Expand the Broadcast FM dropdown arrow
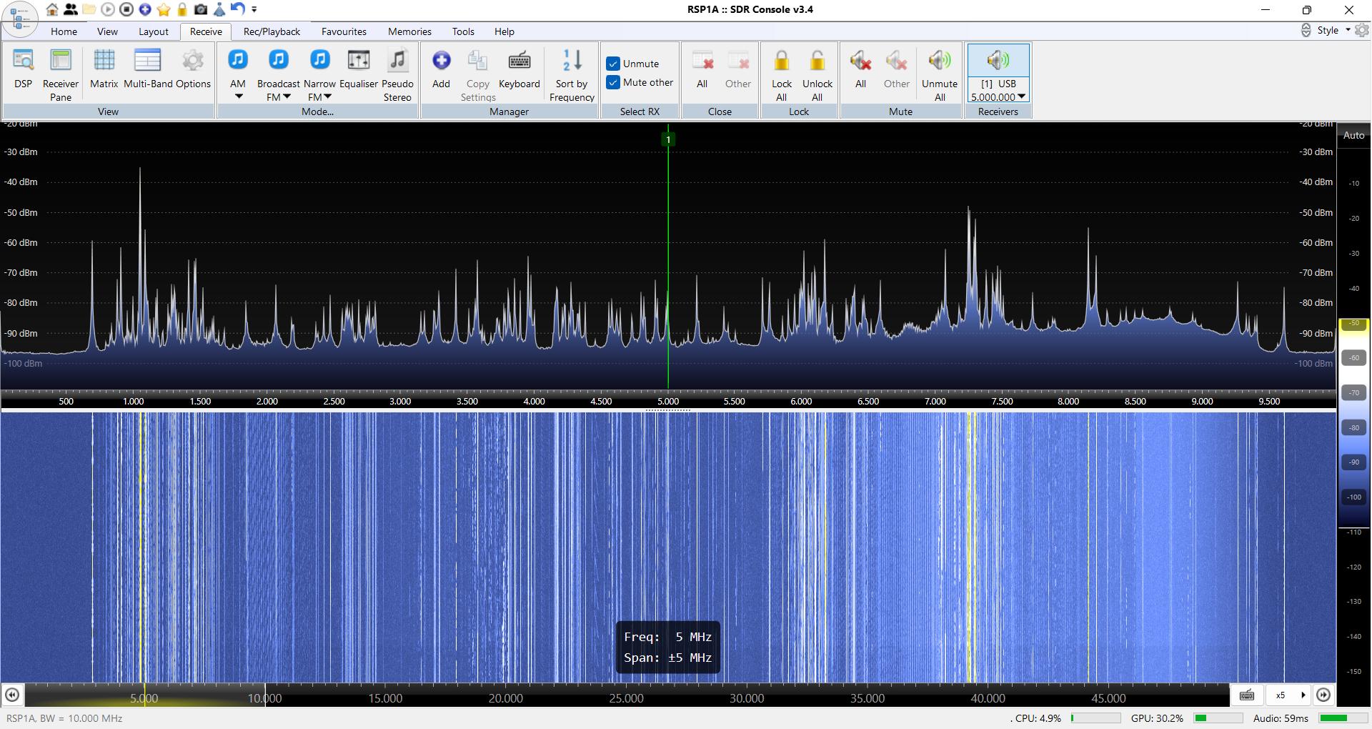The image size is (1372, 729). pos(287,96)
